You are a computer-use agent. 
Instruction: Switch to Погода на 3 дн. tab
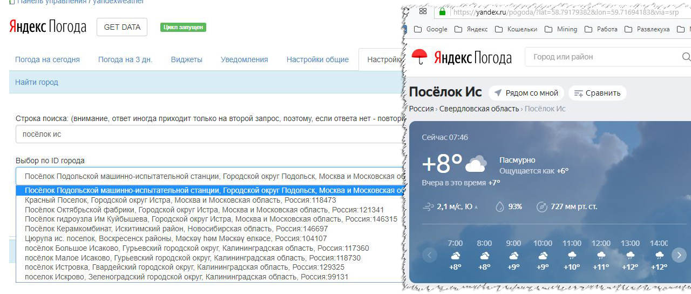[125, 59]
